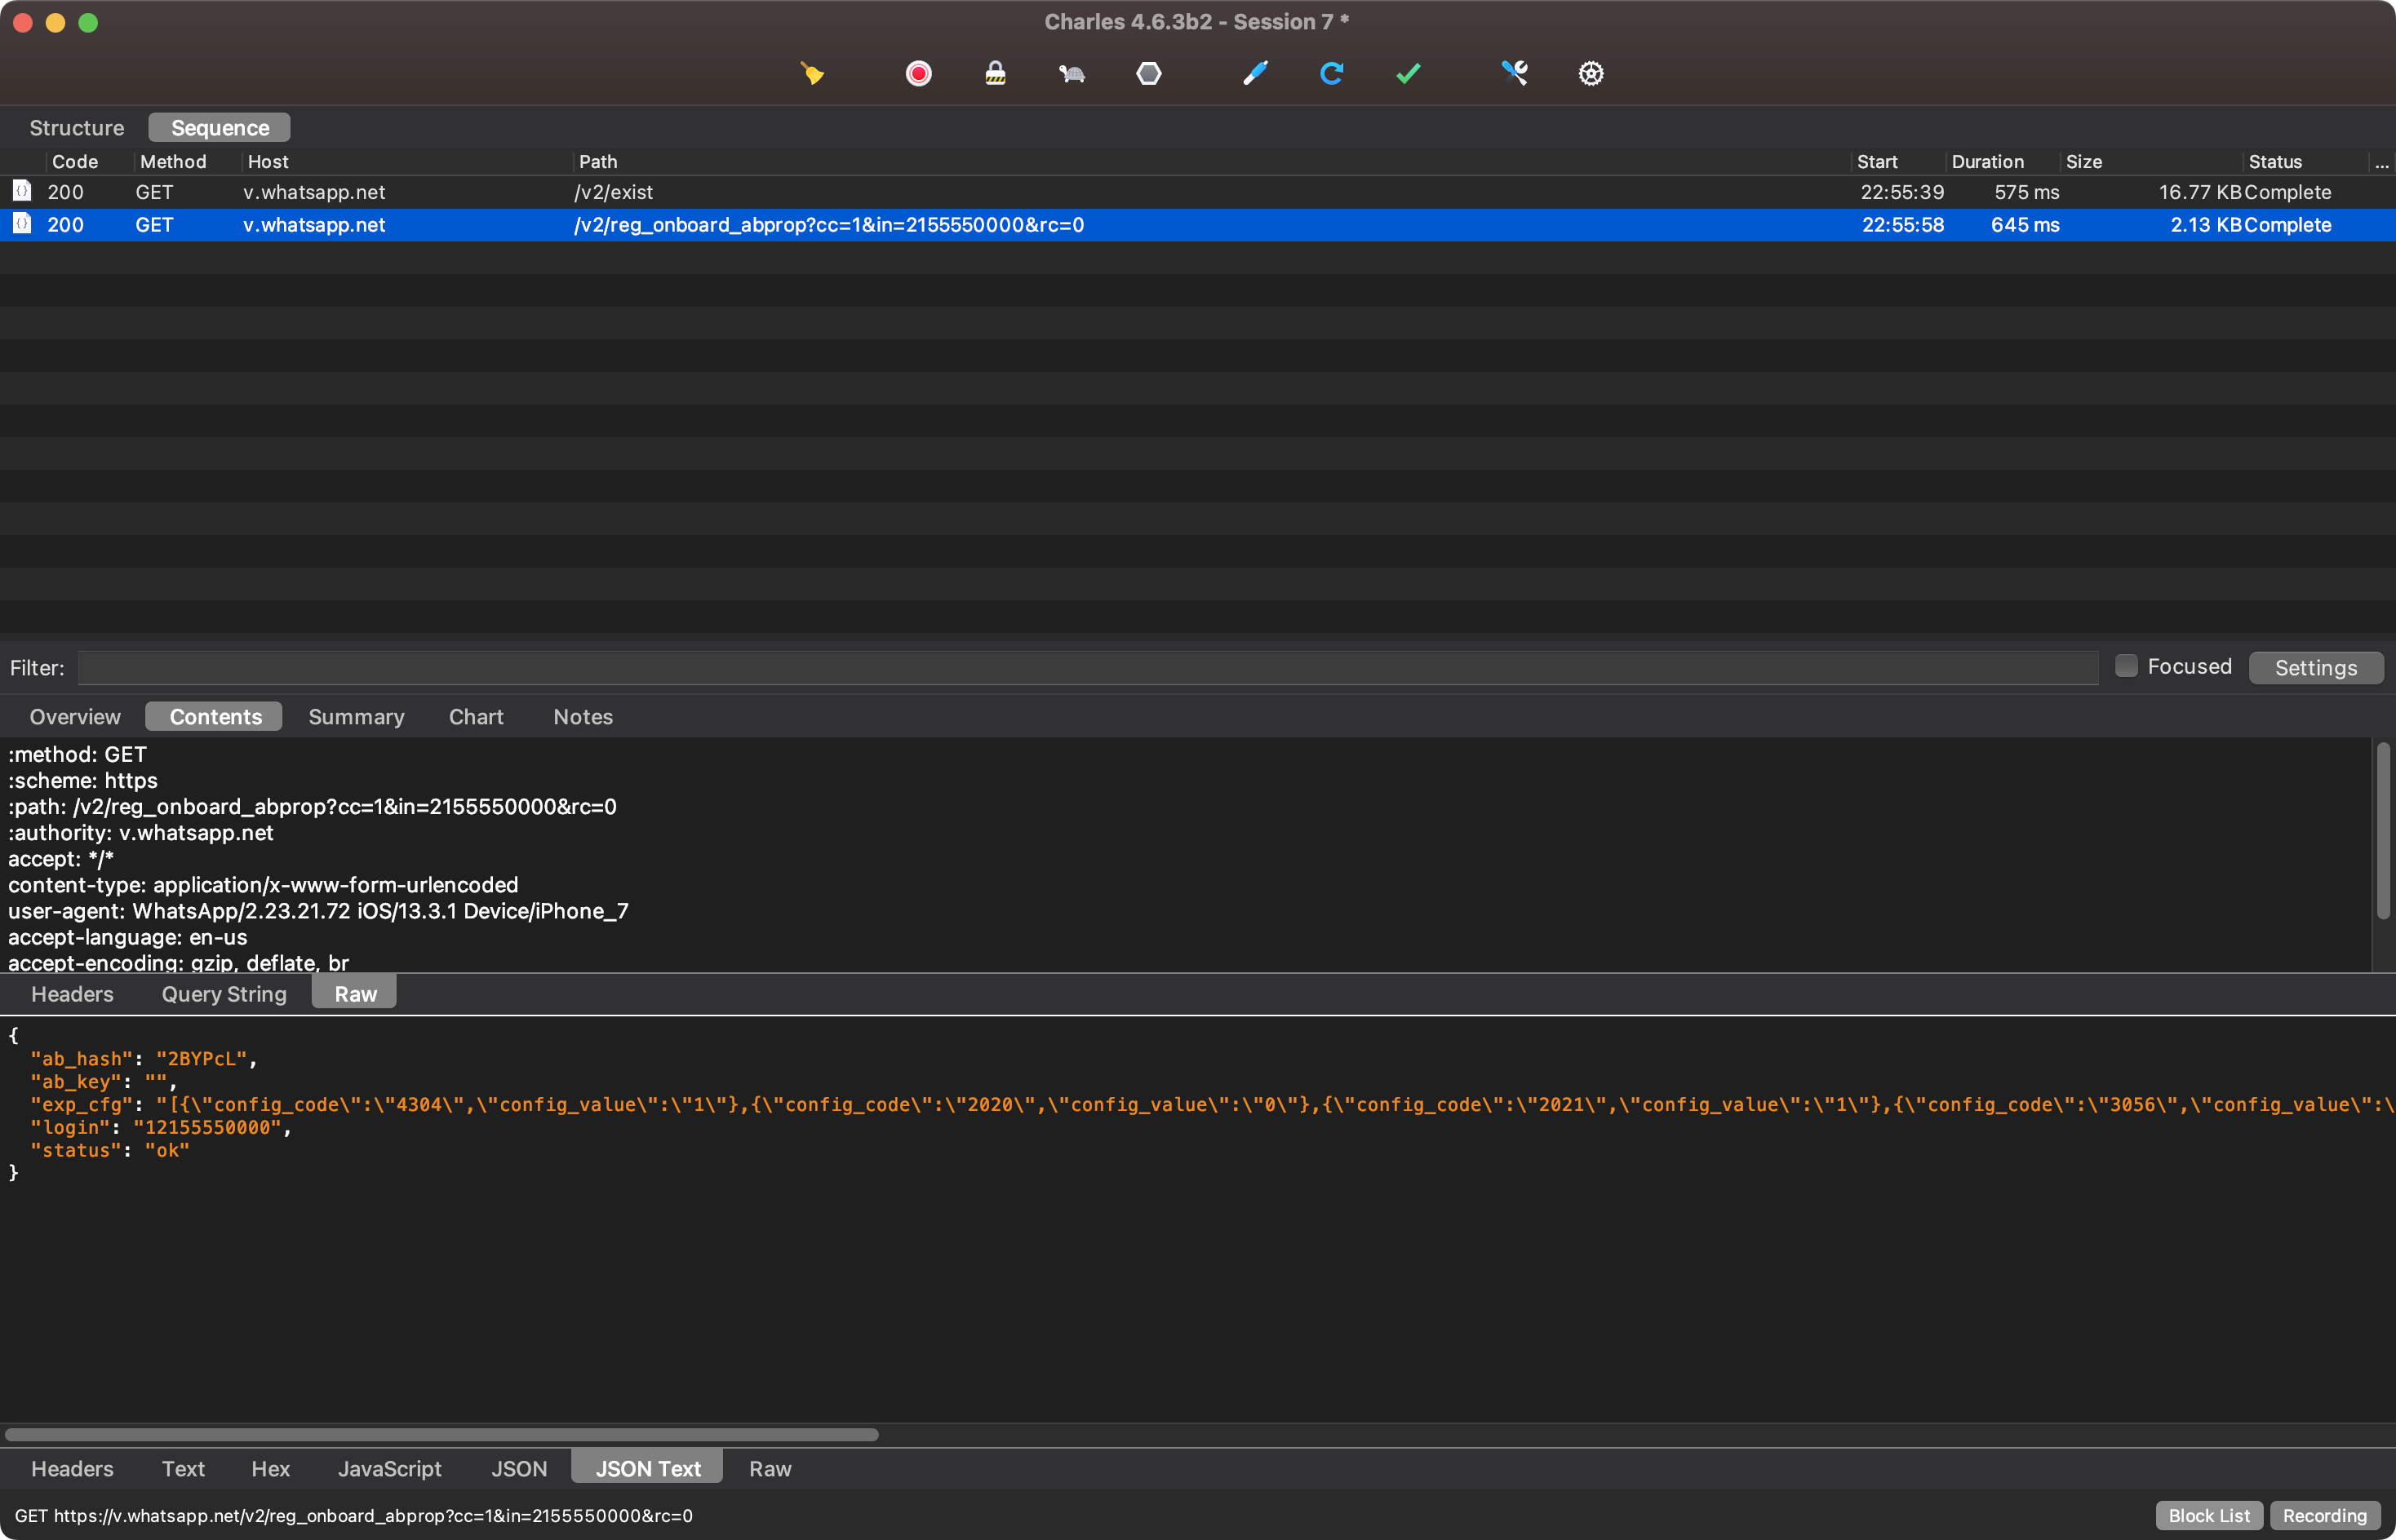
Task: Show response JavaScript tab
Action: pos(389,1468)
